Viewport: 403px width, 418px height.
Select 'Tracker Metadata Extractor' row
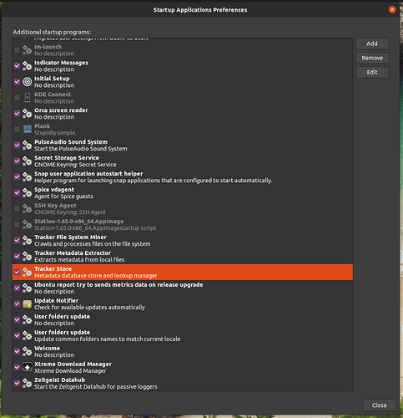point(183,257)
